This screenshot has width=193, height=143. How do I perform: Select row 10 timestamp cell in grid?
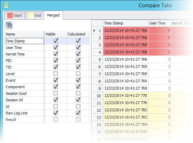126,95
